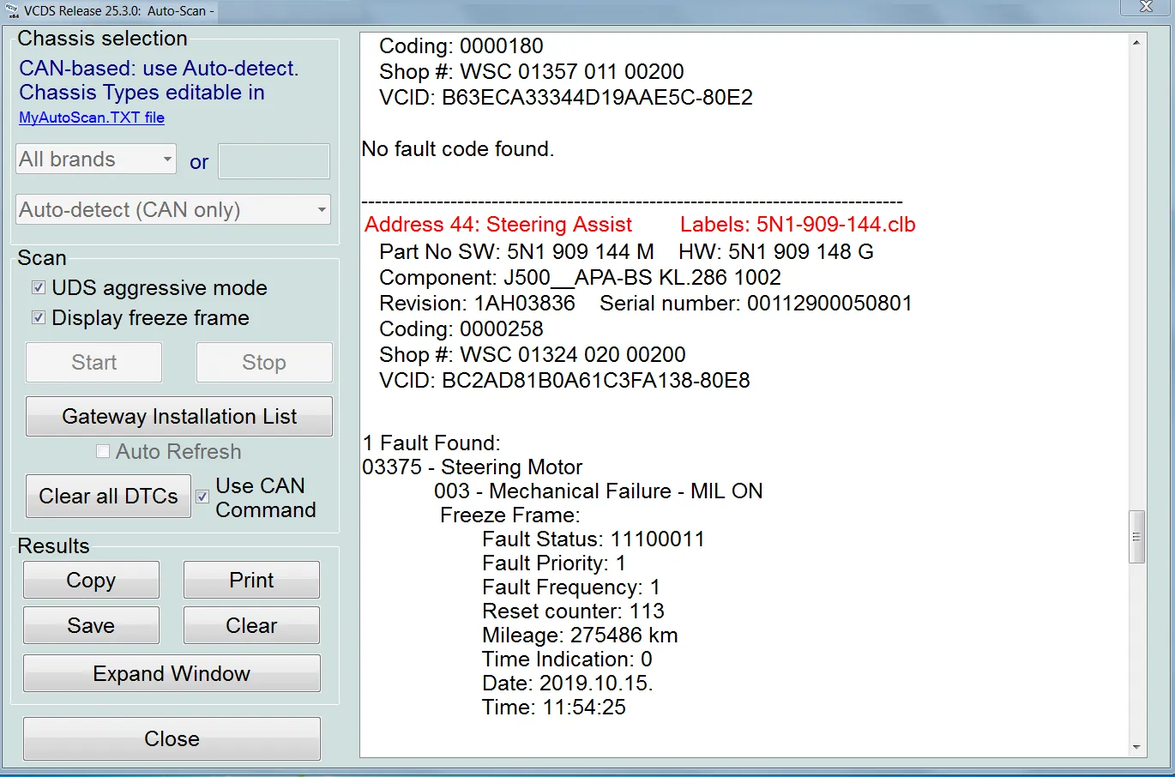Click the input field next to 'or'
Screen dimensions: 1175x777
coord(274,161)
